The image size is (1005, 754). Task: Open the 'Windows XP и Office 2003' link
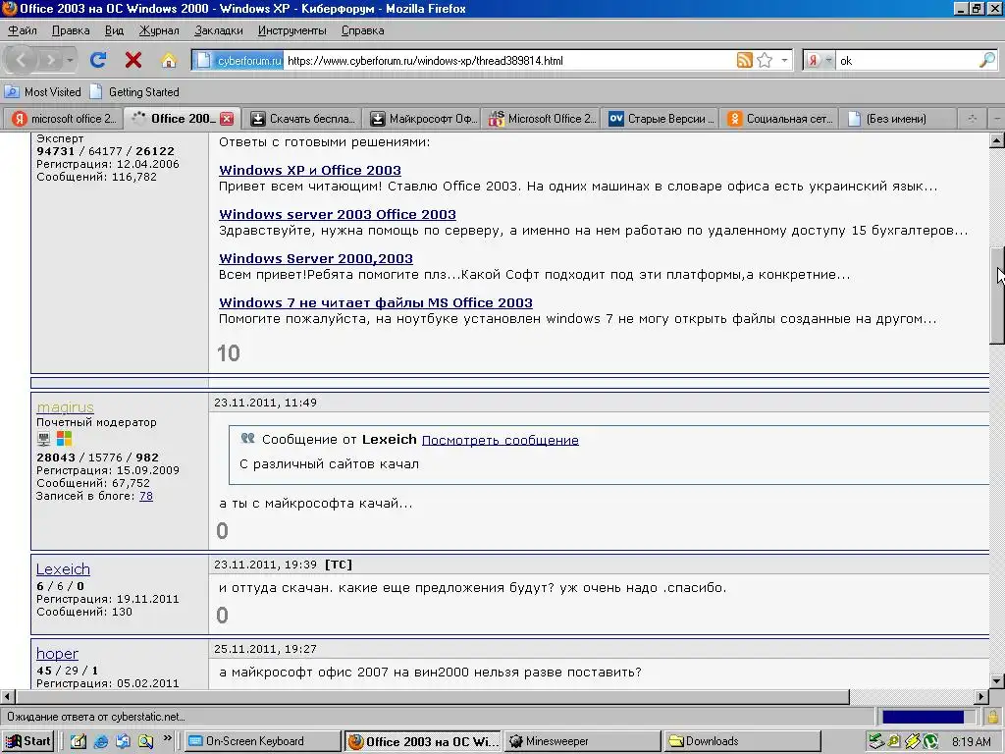tap(309, 170)
